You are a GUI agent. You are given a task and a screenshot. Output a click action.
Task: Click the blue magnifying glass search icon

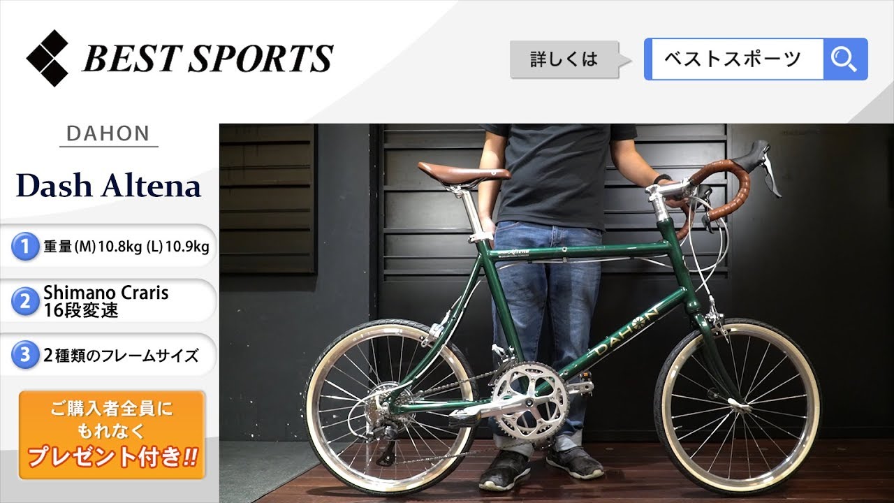tap(845, 59)
